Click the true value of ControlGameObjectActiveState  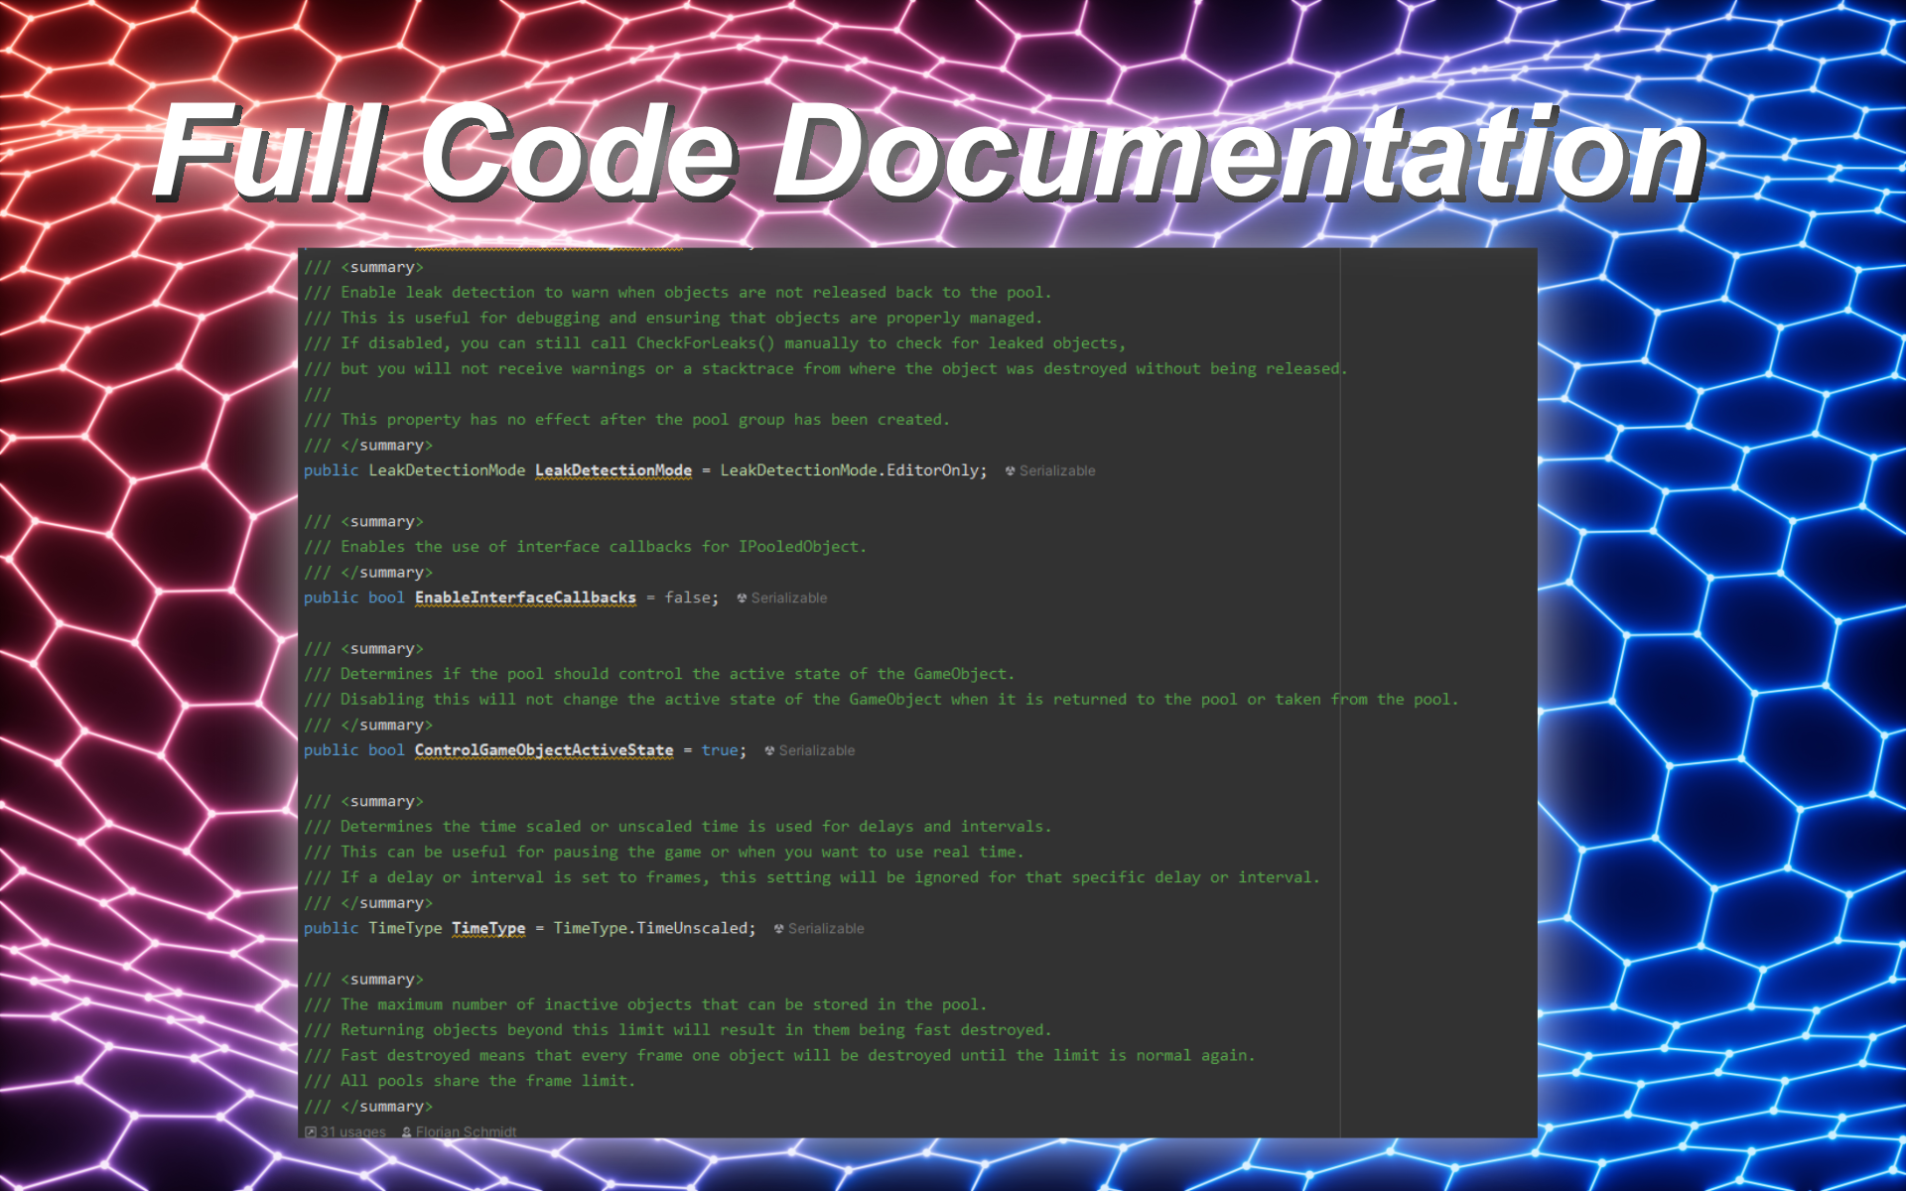719,750
